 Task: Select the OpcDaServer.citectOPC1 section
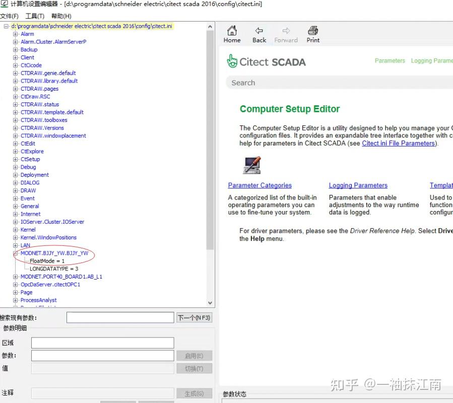pos(50,285)
